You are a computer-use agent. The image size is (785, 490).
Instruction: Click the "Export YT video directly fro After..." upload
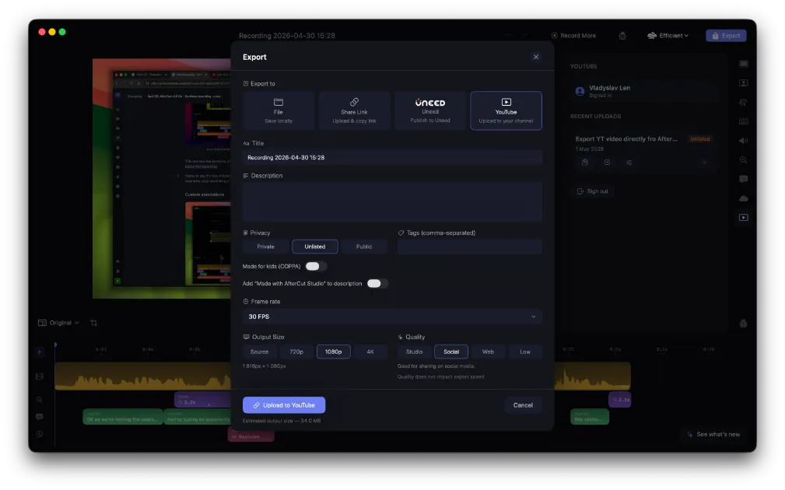[626, 139]
